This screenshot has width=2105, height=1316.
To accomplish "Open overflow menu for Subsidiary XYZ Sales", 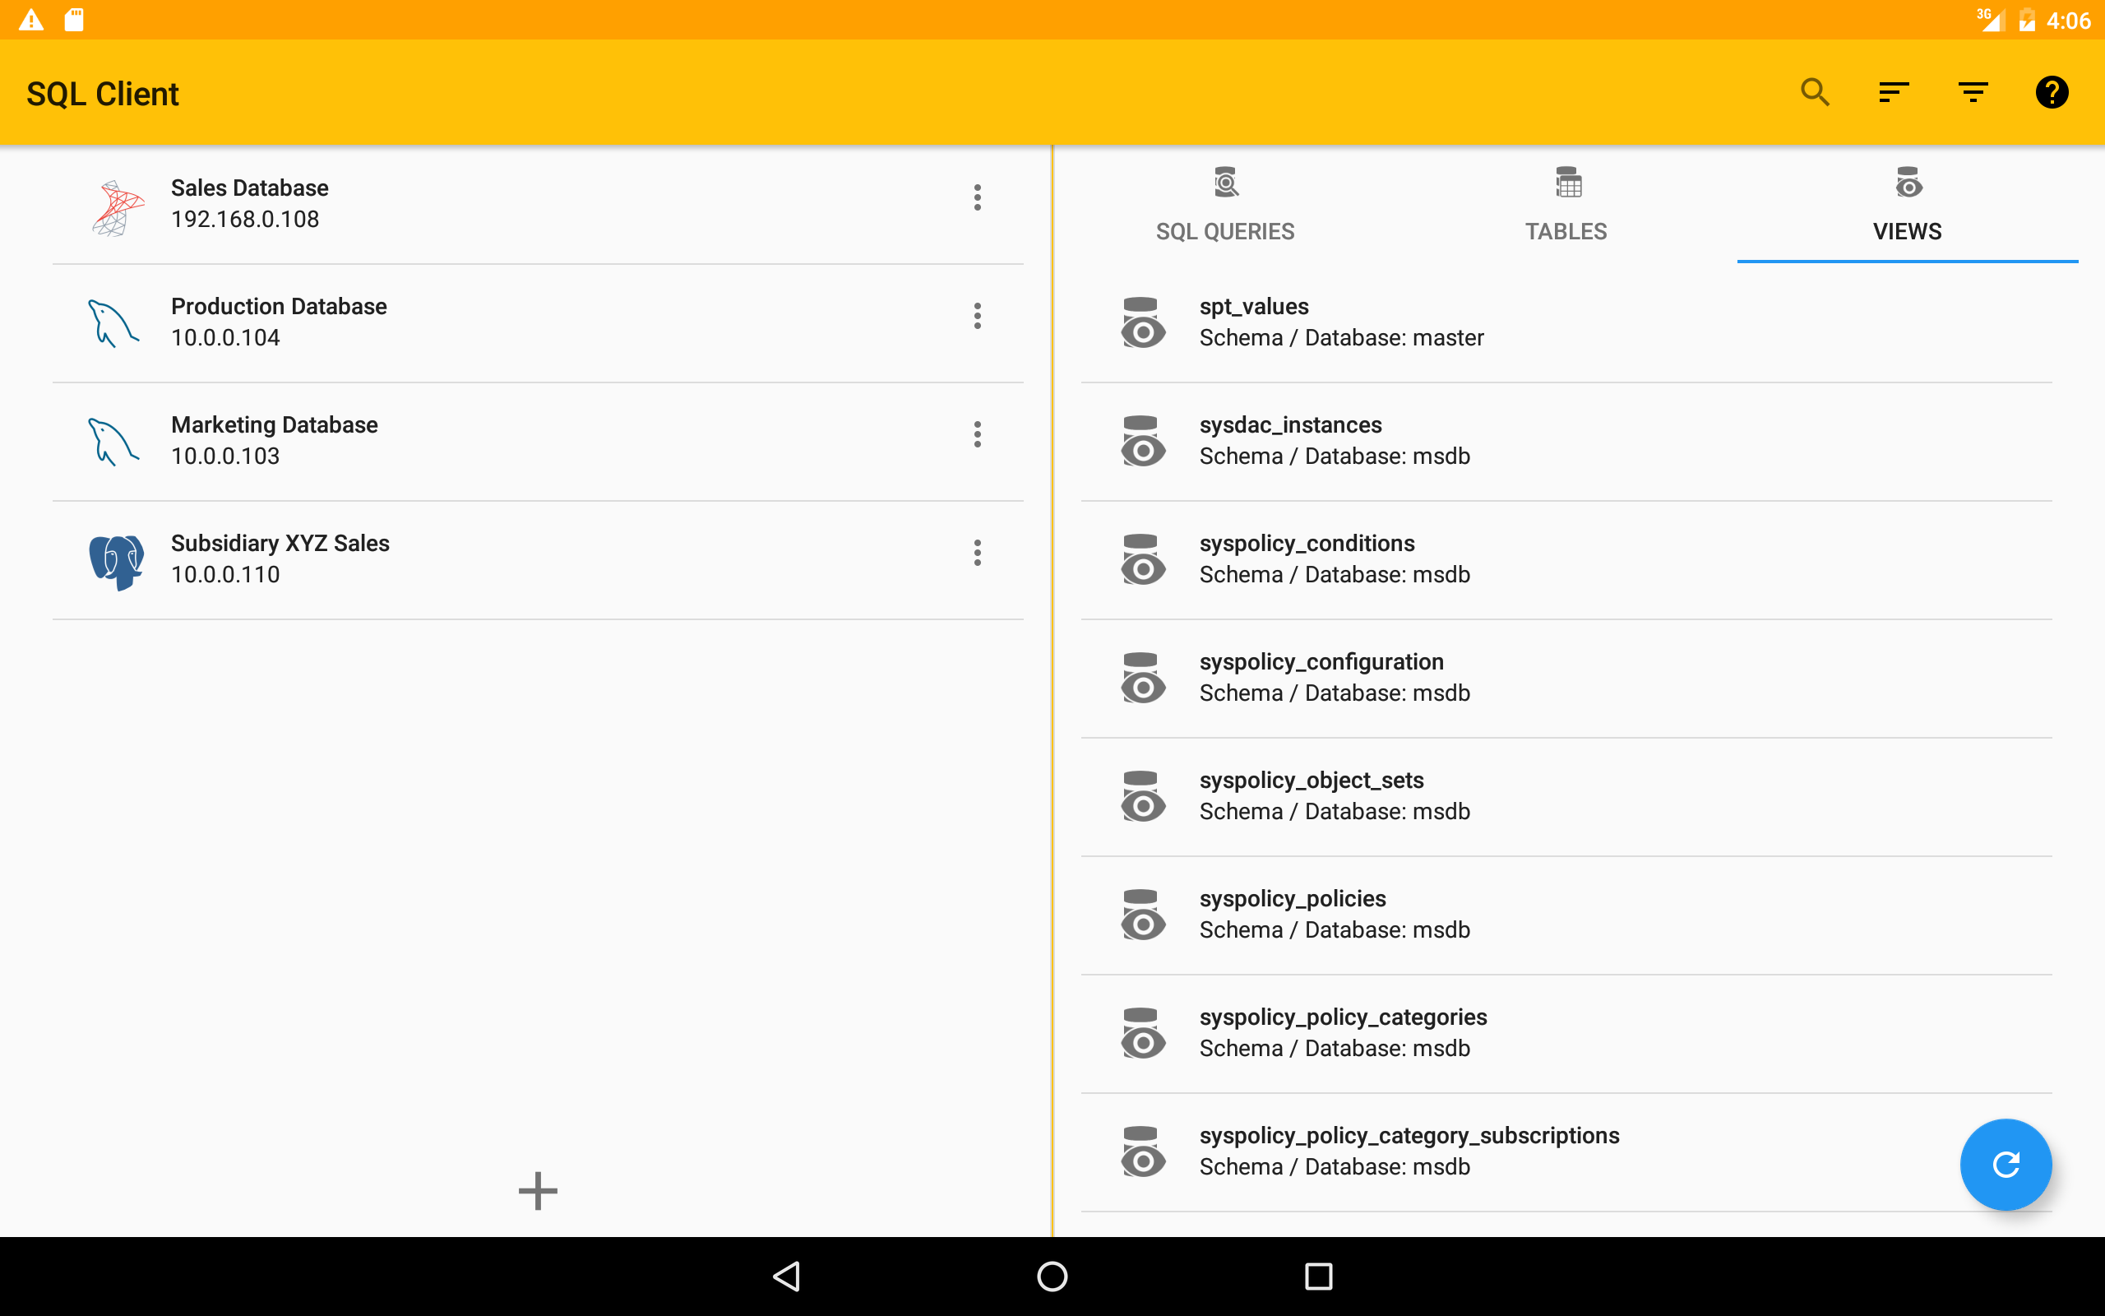I will [x=978, y=554].
